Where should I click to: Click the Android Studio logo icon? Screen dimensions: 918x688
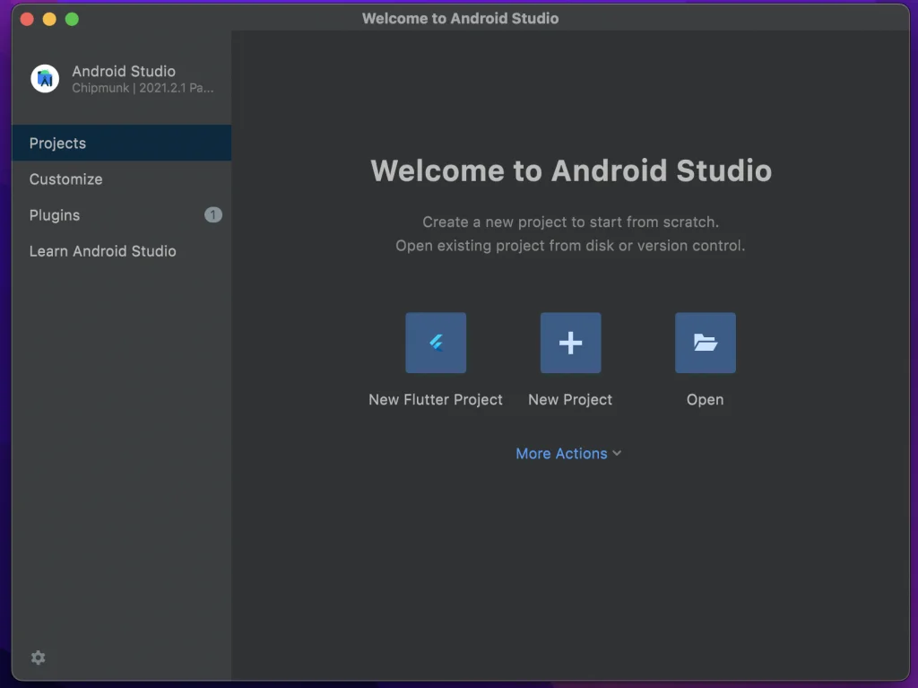point(45,79)
